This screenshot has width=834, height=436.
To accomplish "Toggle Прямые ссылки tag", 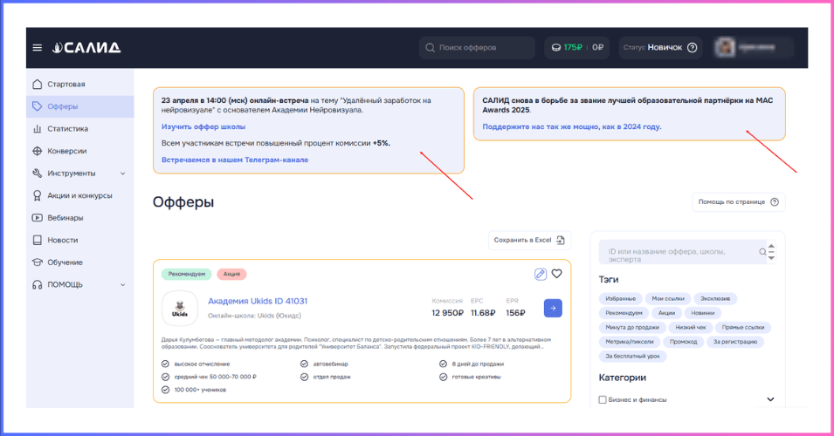I will pyautogui.click(x=743, y=327).
